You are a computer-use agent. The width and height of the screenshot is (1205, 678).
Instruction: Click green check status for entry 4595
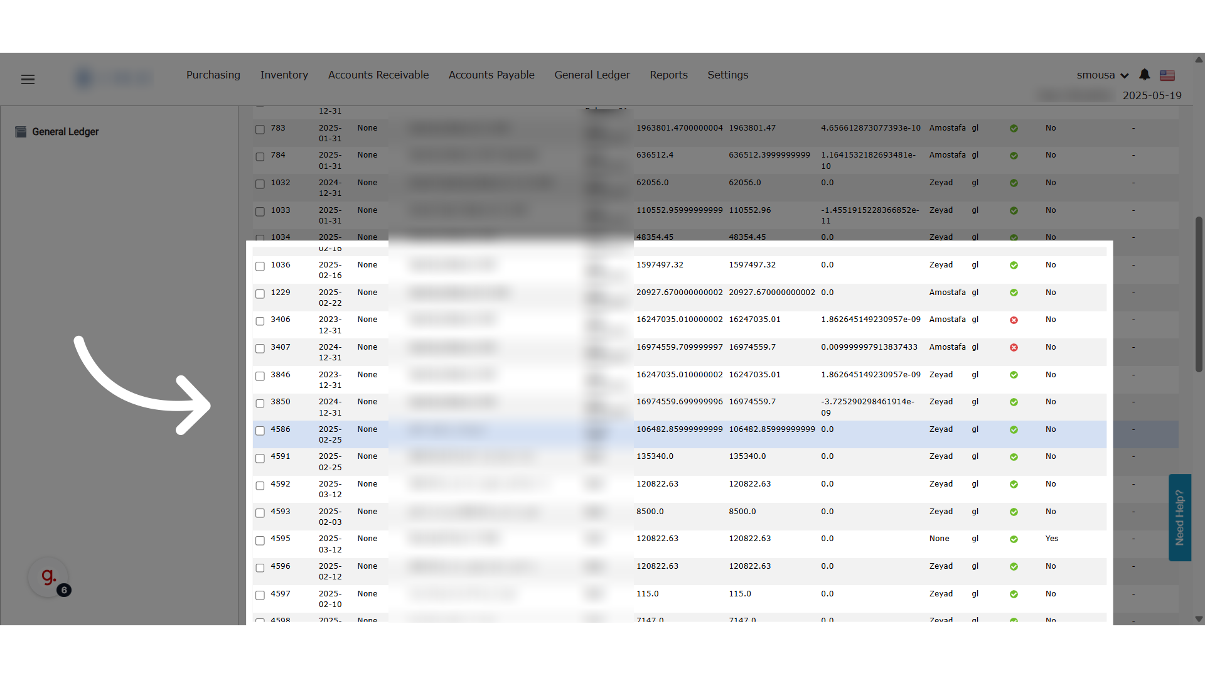tap(1014, 539)
